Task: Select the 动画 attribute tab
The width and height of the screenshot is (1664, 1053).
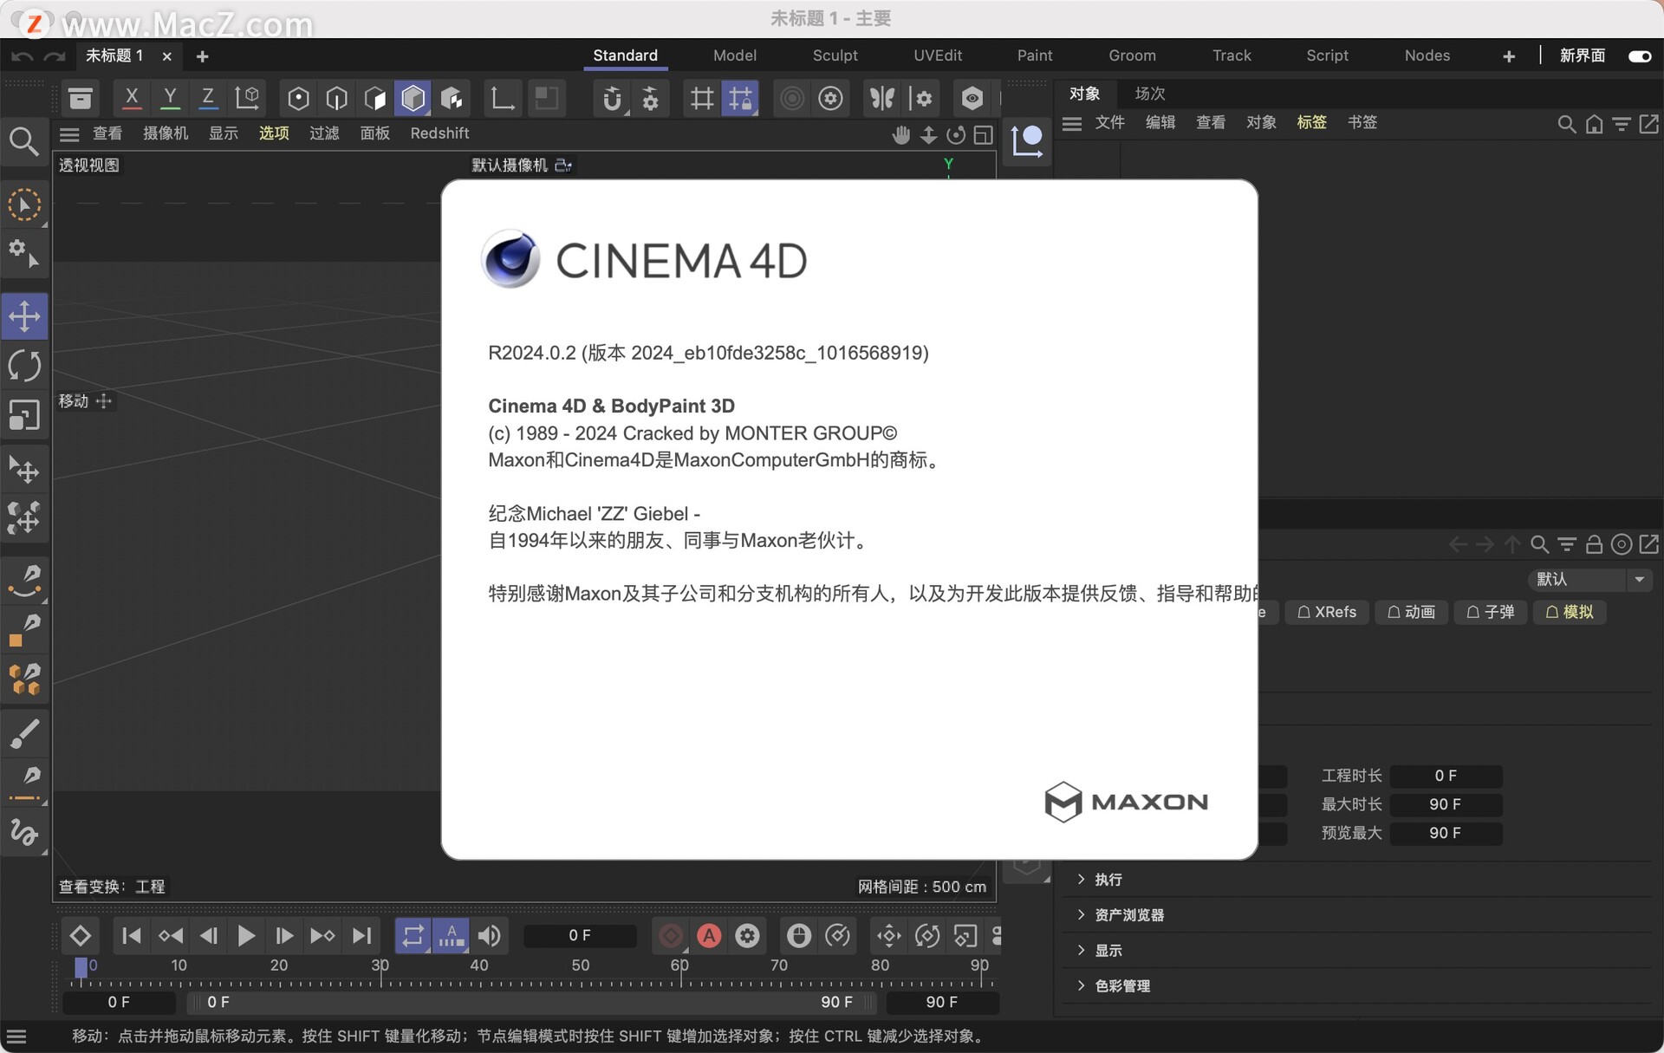Action: pos(1411,612)
